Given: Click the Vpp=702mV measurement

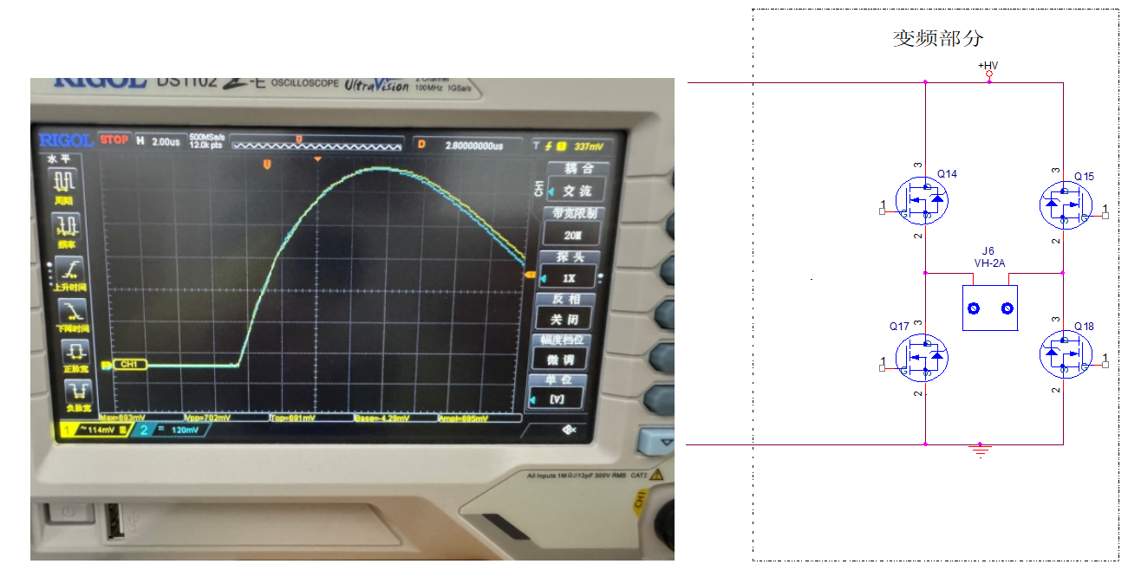Looking at the screenshot, I should coord(205,418).
